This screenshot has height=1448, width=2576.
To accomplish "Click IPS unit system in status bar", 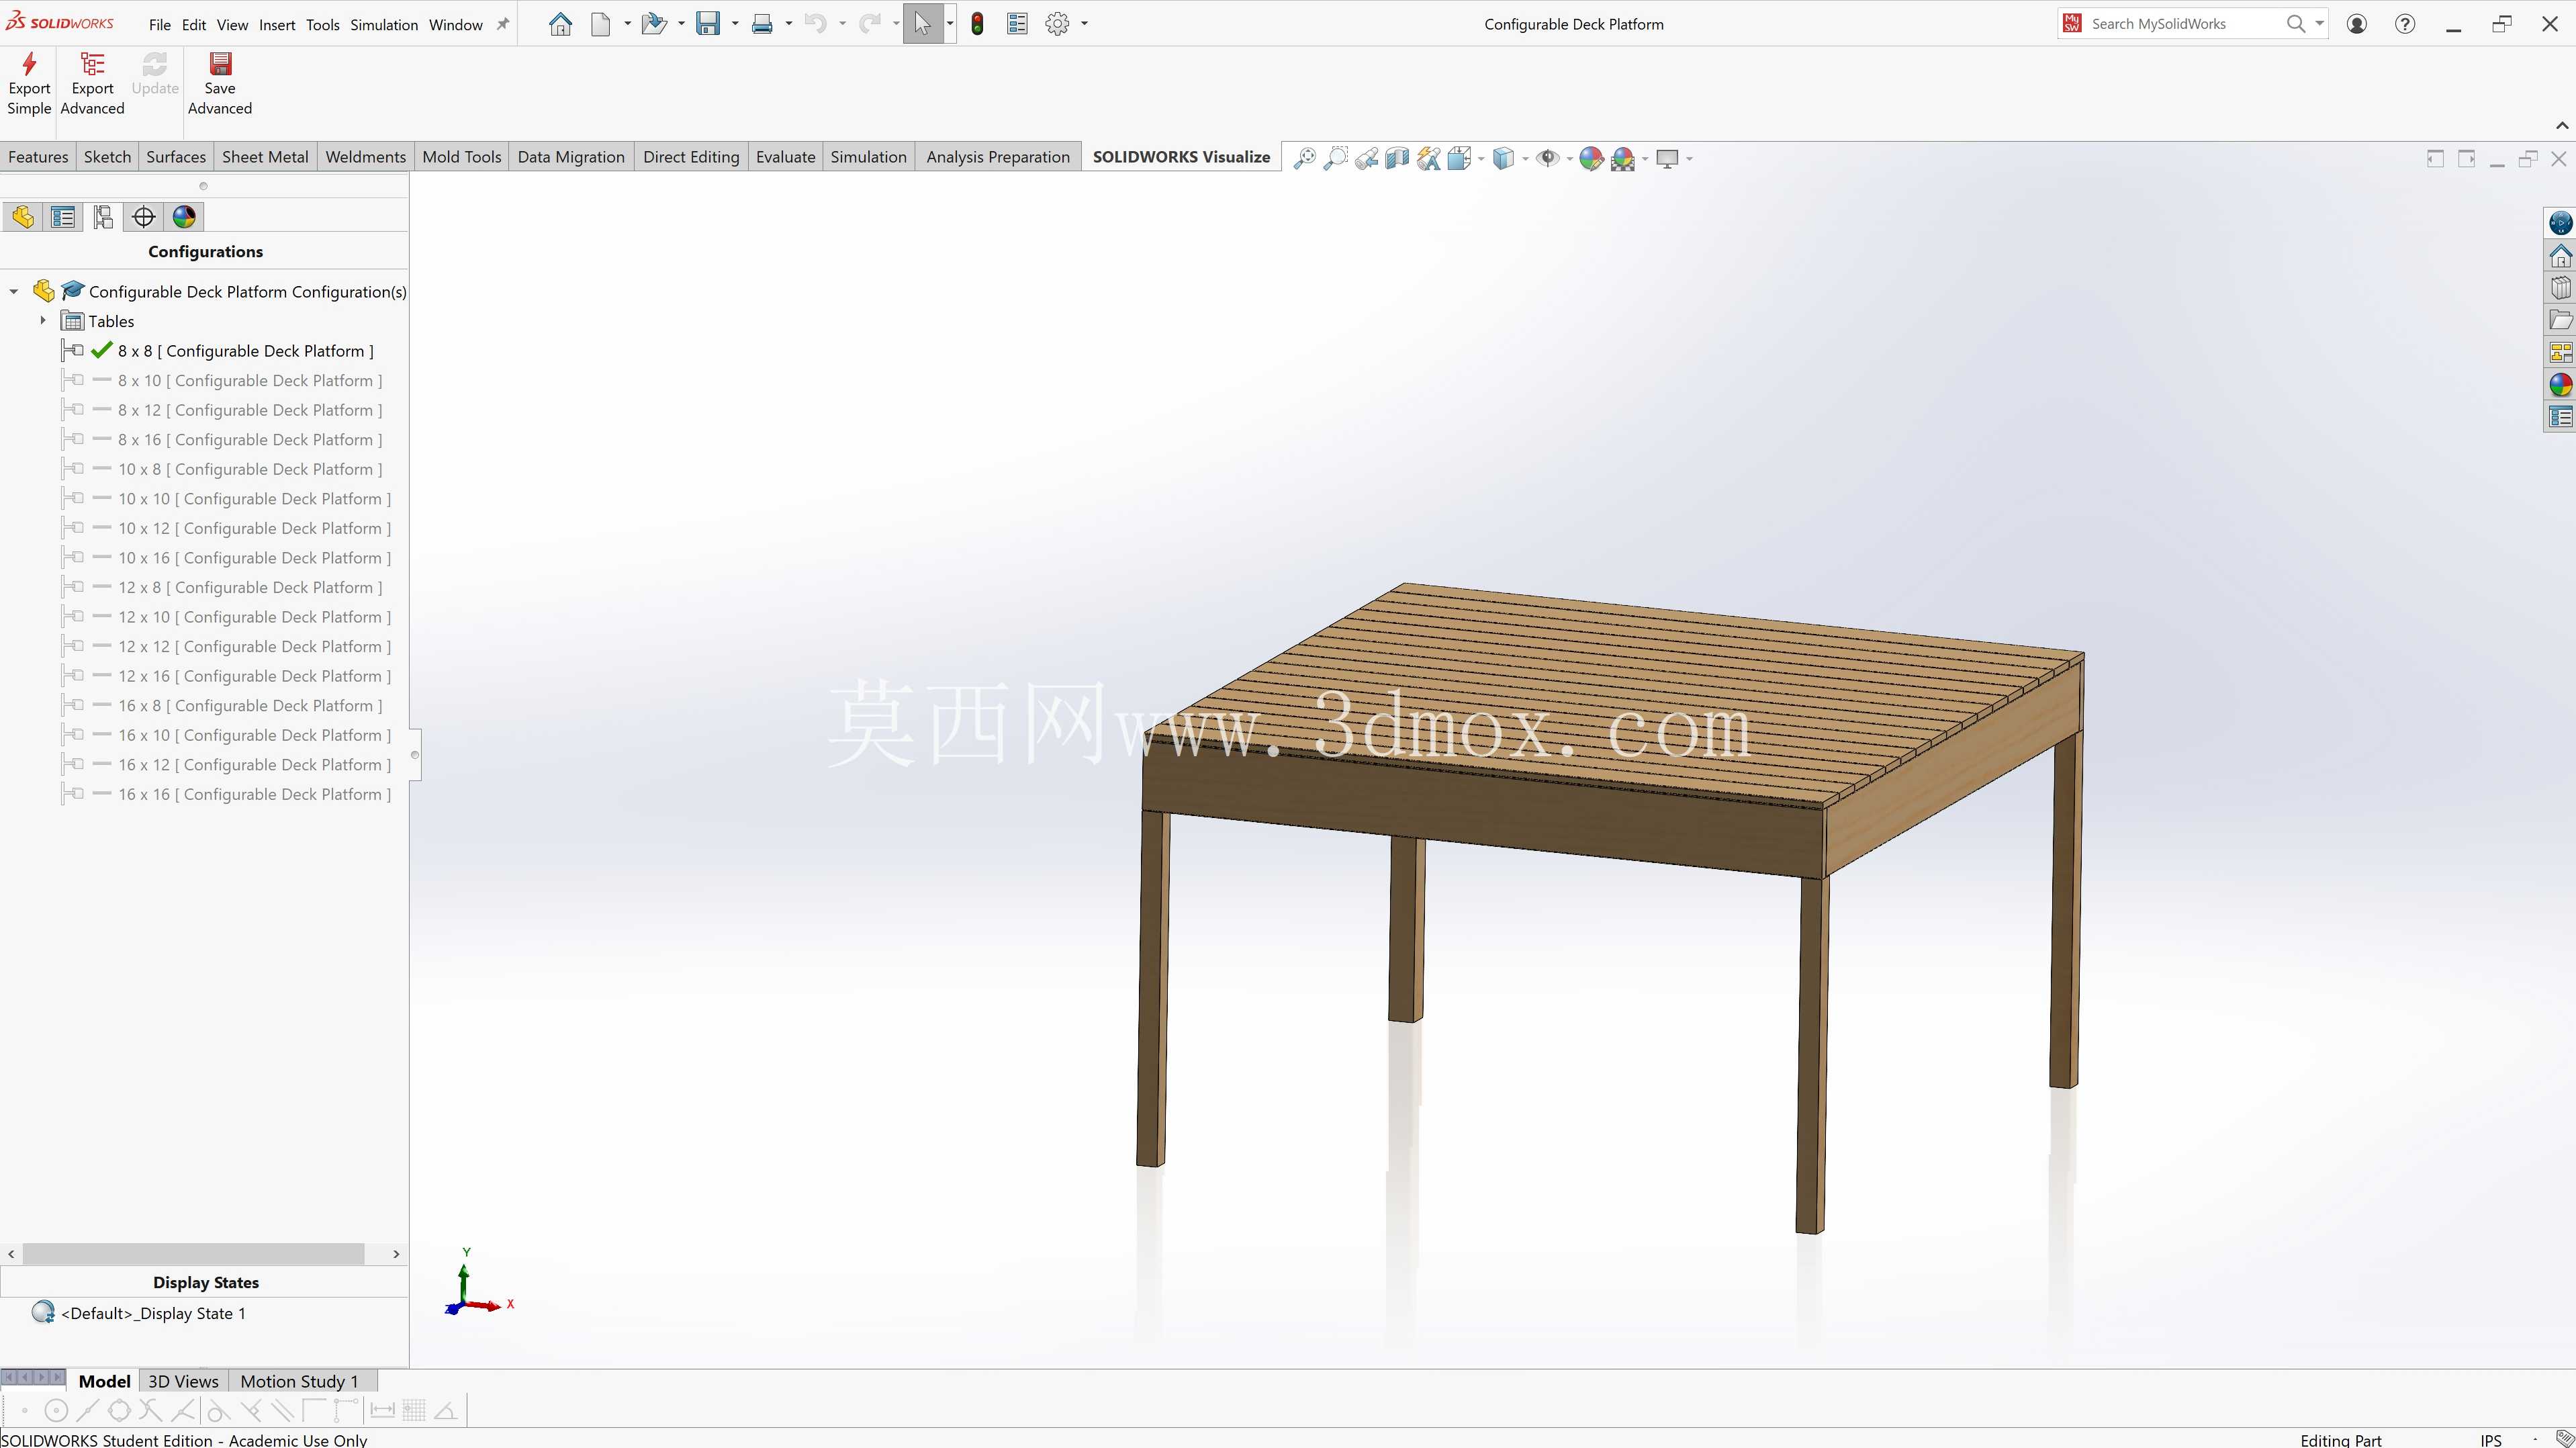I will (2490, 1440).
